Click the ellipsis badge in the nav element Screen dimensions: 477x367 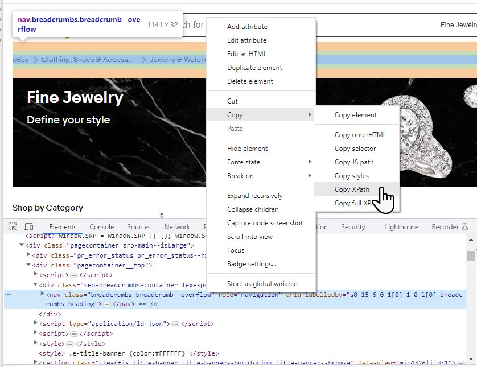point(106,304)
